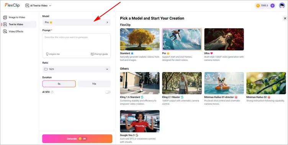This screenshot has width=288, height=145.
Task: Click the chevron arrow in Model field
Action: 107,23
